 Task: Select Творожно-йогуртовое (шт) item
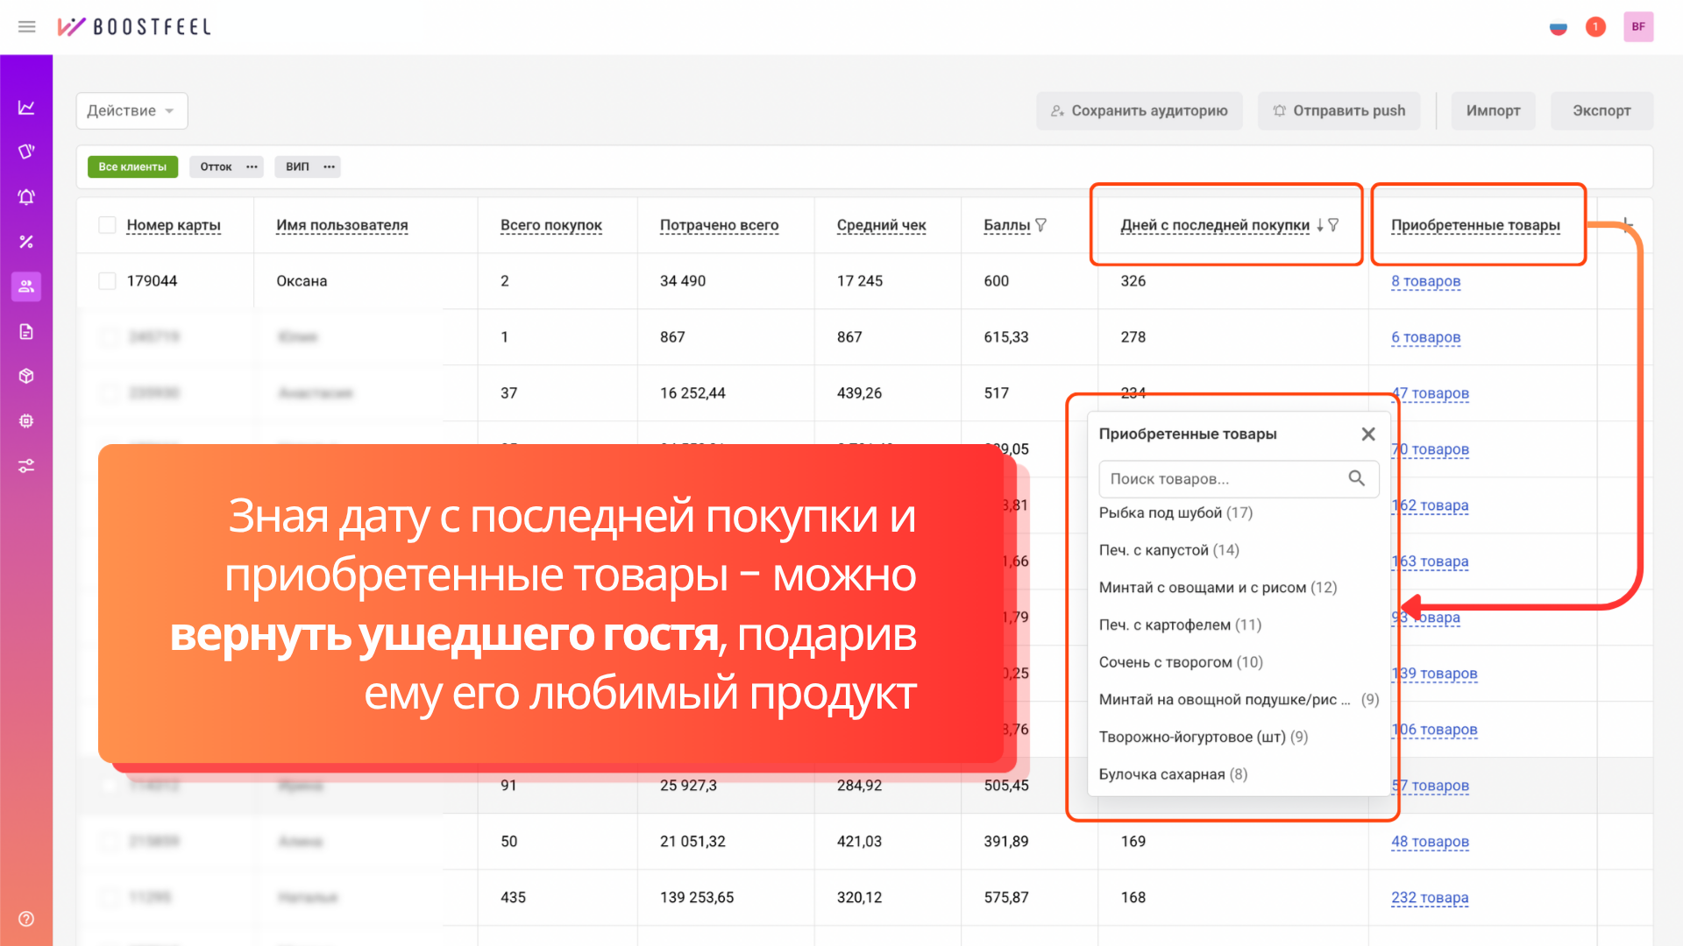point(1203,738)
